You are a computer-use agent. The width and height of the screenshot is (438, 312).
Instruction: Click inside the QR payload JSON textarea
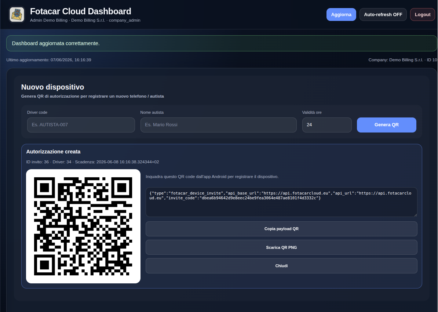click(x=281, y=202)
